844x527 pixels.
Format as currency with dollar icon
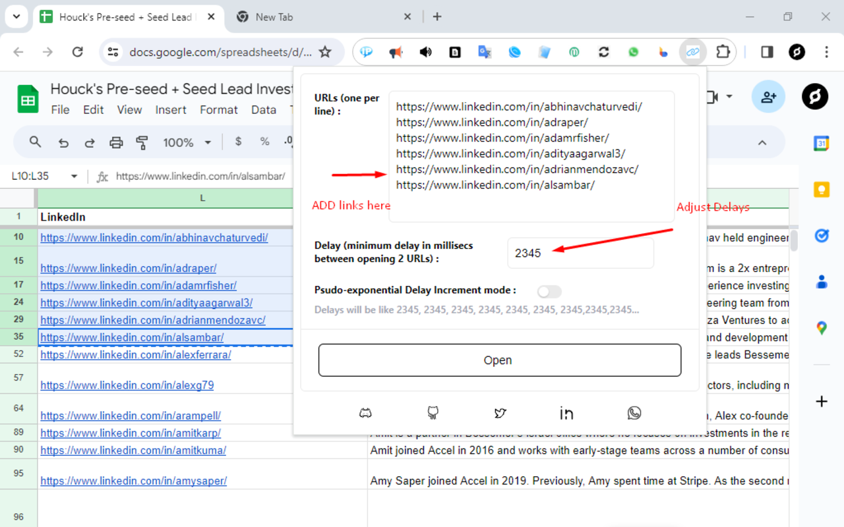[x=238, y=142]
